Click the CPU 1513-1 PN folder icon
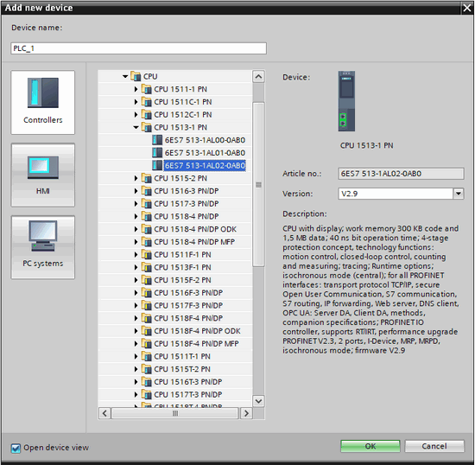Viewport: 475px width, 465px height. coord(147,127)
